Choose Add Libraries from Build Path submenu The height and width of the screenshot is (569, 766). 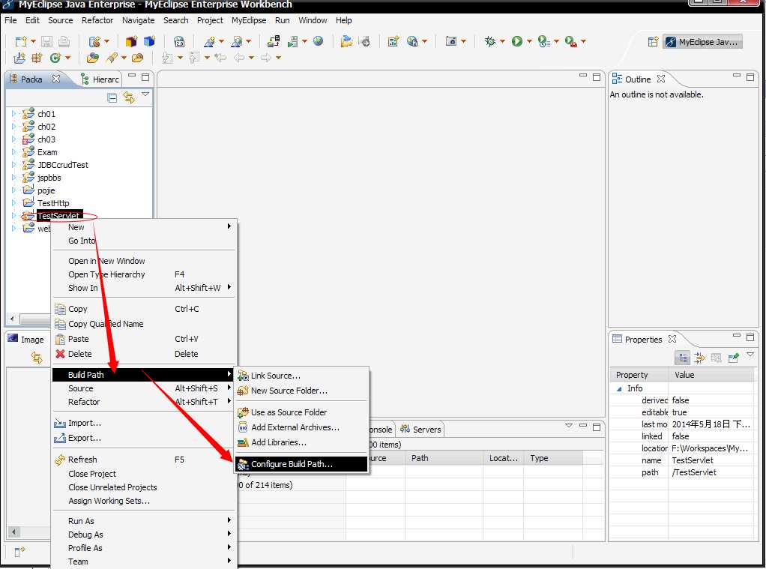coord(301,442)
